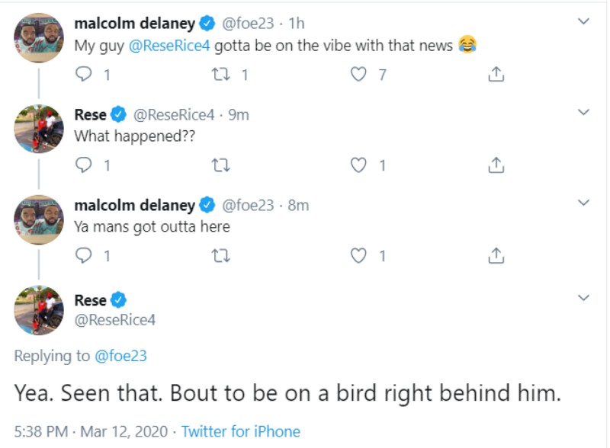The image size is (610, 448).
Task: Open the @ReseRice4 mention link
Action: coord(167,46)
